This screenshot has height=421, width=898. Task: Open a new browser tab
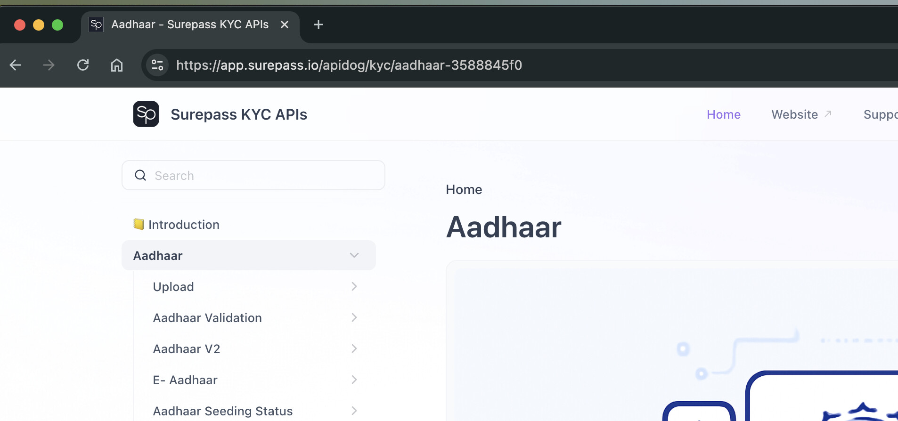(318, 24)
